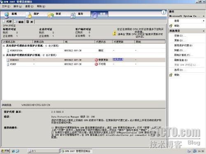
Task: Launch Internet Explorer from the quick launch bar
Action: 13,151
